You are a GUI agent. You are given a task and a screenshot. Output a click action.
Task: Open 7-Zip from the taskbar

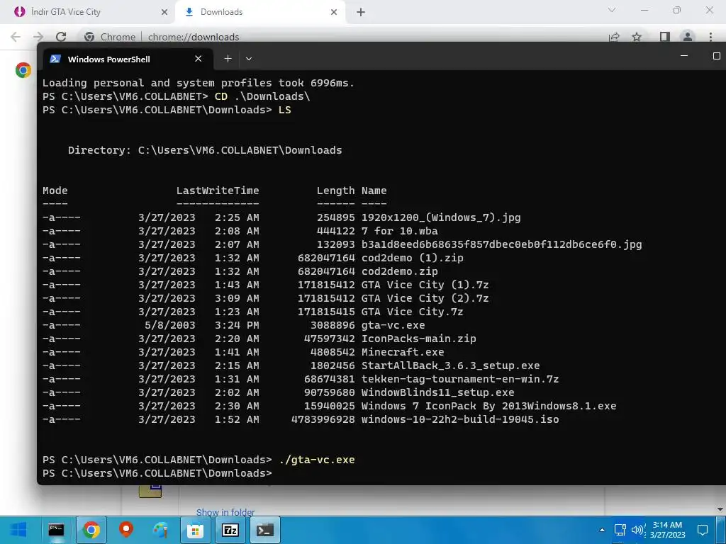[x=230, y=530]
